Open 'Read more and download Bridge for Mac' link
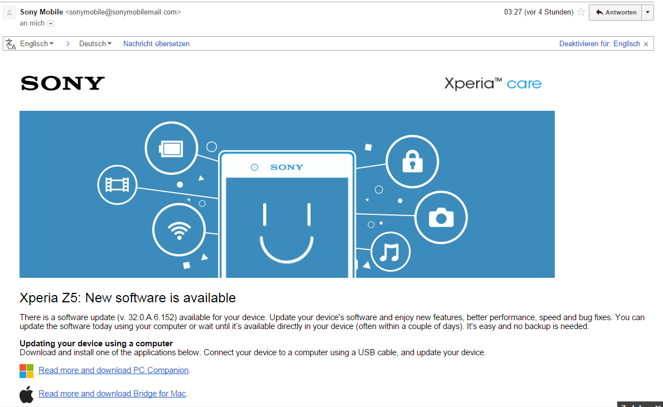663x407 pixels. (112, 394)
